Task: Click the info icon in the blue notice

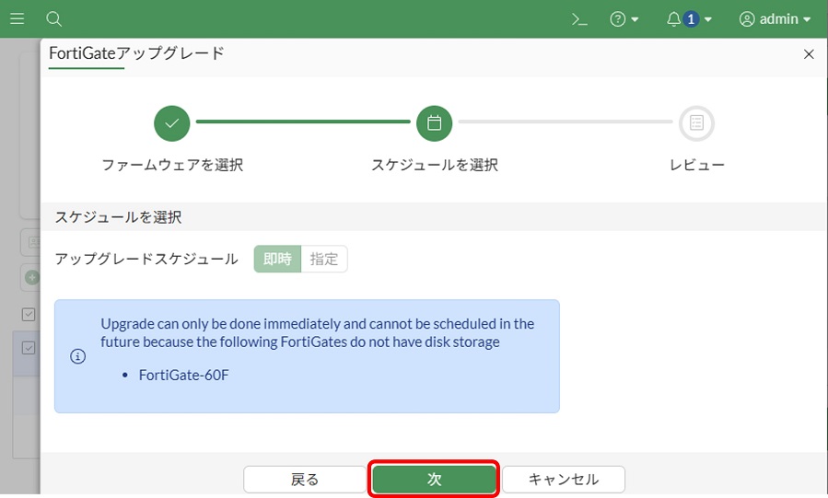Action: click(78, 356)
